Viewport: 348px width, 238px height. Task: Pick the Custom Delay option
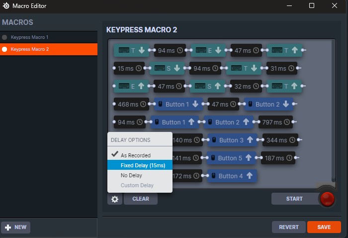click(x=137, y=185)
